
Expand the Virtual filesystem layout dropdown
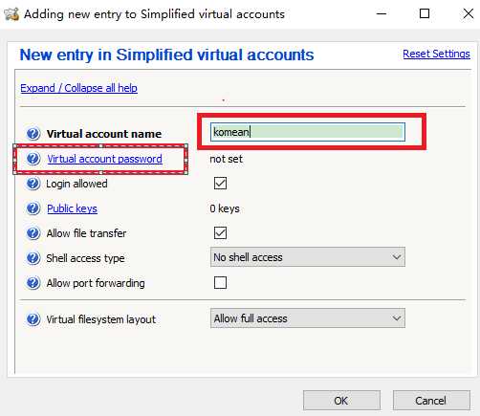tap(308, 318)
